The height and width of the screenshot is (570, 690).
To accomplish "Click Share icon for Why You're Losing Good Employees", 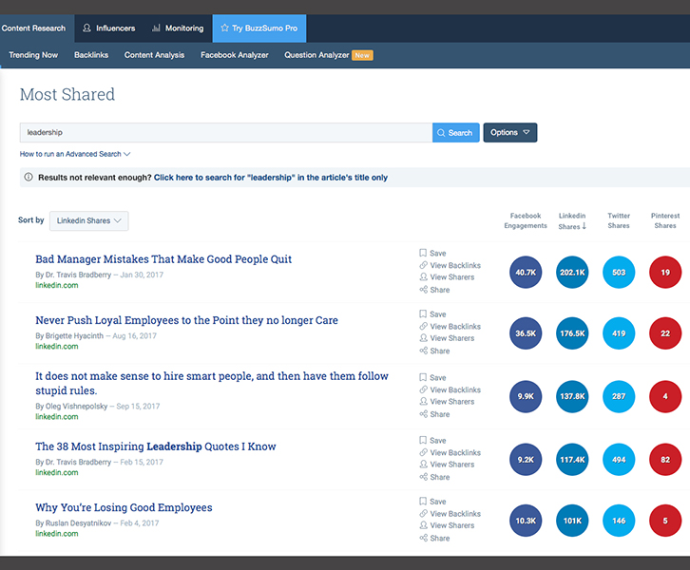I will (423, 538).
